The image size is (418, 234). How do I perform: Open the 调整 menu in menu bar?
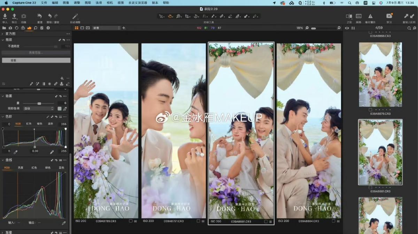tap(77, 2)
